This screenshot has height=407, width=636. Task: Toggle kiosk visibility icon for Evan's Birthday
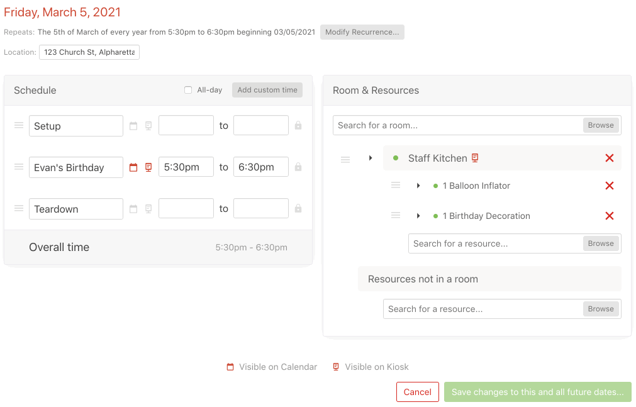click(148, 167)
